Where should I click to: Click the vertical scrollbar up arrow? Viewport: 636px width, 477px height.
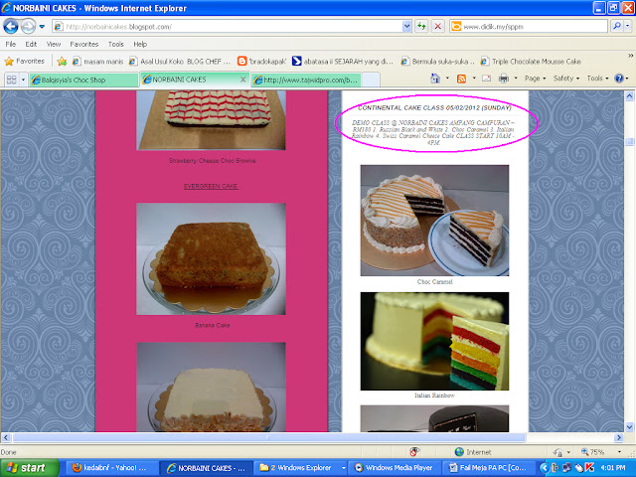[x=629, y=96]
